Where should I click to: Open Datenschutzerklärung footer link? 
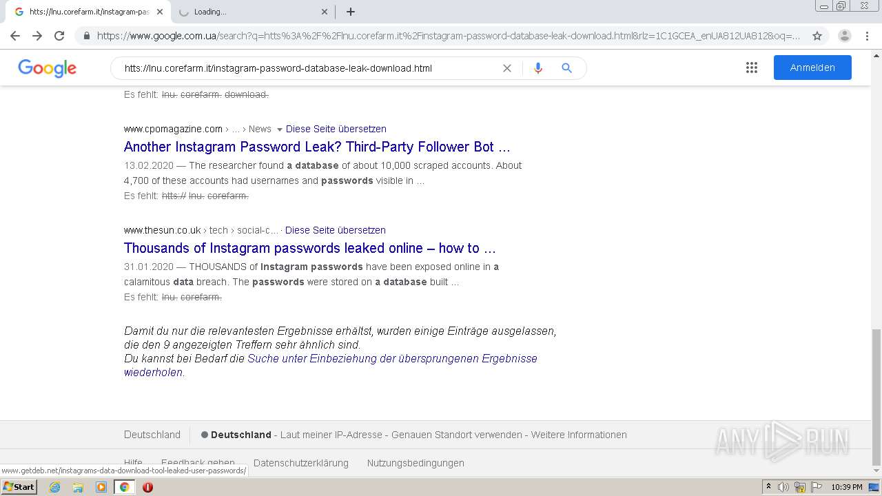[x=301, y=463]
